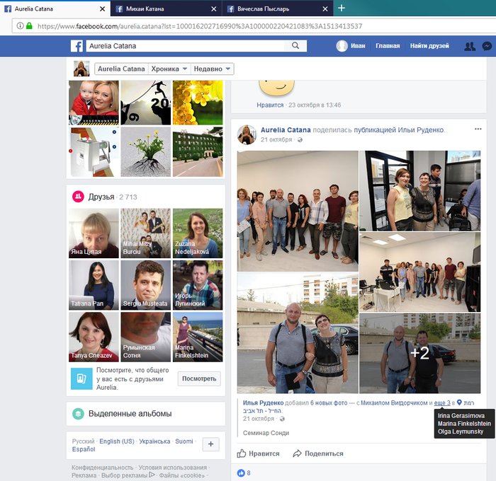This screenshot has height=481, width=496.
Task: Click the Facebook logo icon
Action: (77, 46)
